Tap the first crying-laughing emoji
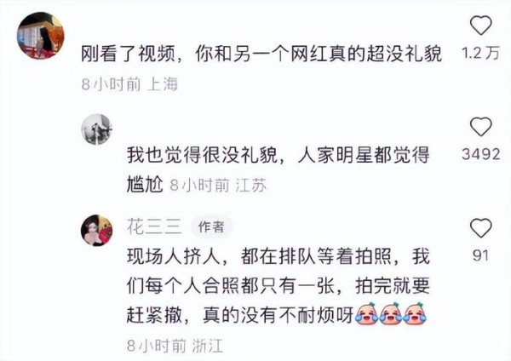511x361 pixels. (x=366, y=313)
